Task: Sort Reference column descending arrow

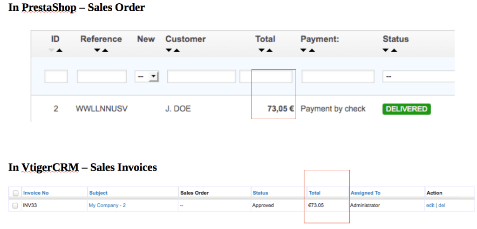Action: (97, 50)
